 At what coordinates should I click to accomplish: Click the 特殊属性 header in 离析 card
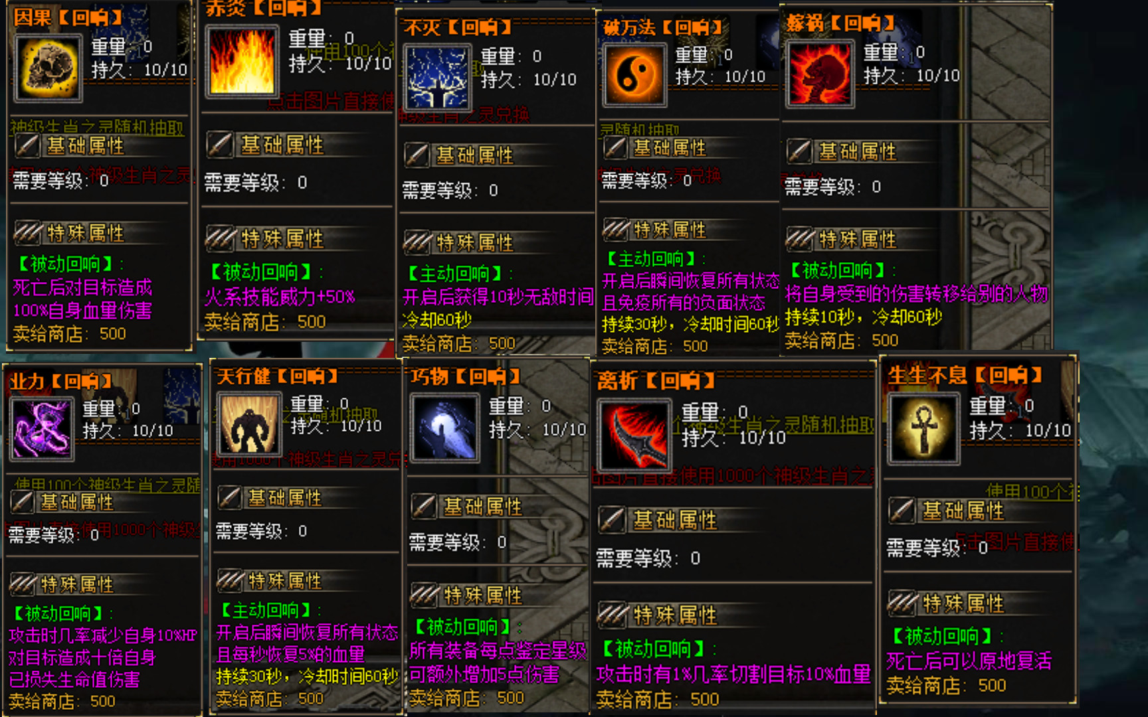[675, 615]
